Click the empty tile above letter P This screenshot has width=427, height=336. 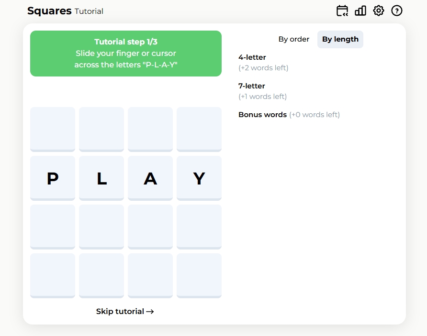tap(53, 130)
